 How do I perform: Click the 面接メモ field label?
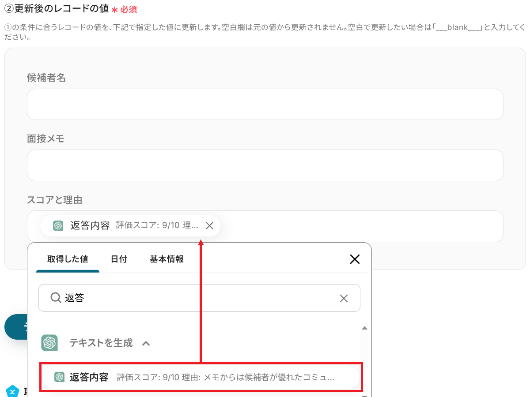[x=45, y=139]
